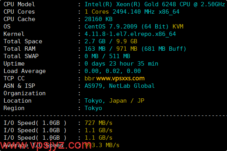This screenshot has height=151, width=227.
Task: Click the CPU Cores label
Action: click(19, 12)
